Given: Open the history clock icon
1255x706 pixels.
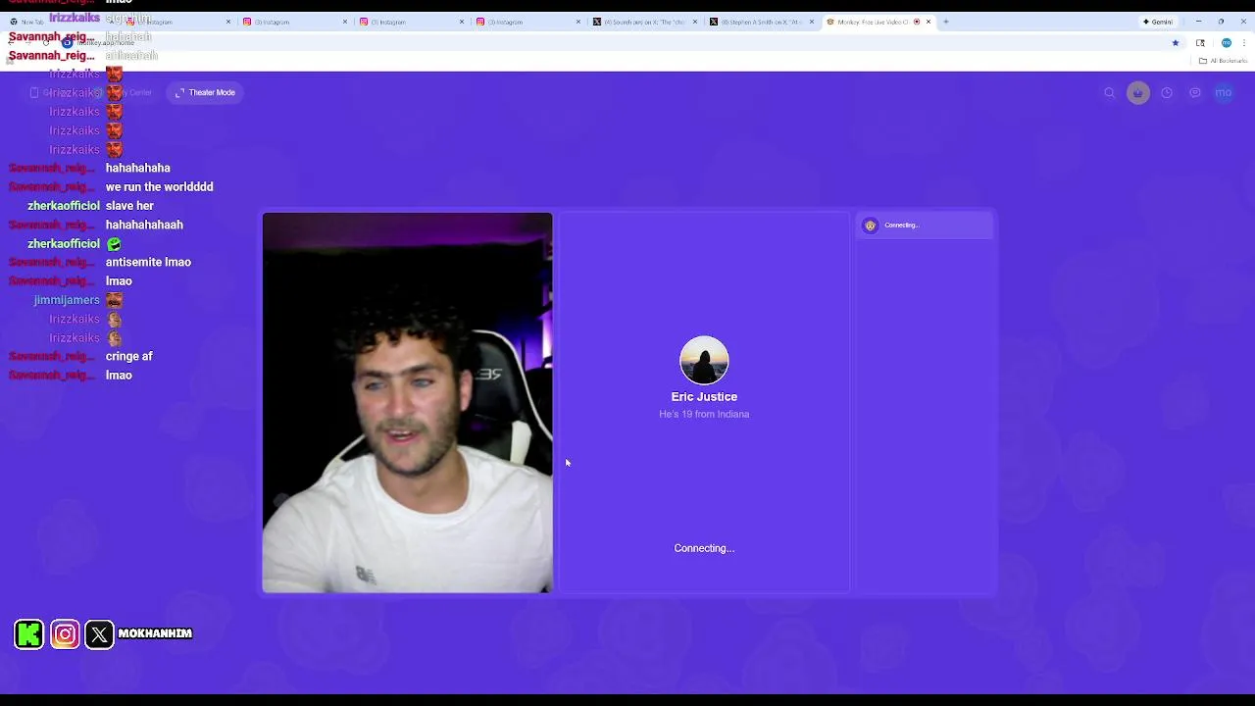Looking at the screenshot, I should click(1167, 93).
